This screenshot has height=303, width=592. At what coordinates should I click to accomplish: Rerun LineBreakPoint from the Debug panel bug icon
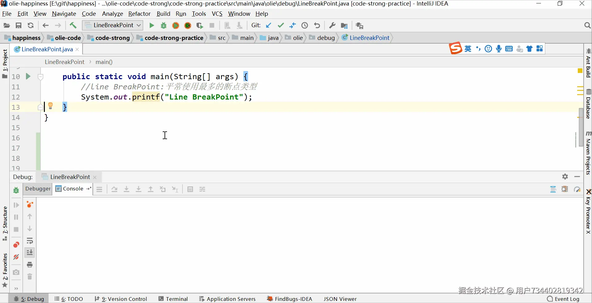pos(16,190)
